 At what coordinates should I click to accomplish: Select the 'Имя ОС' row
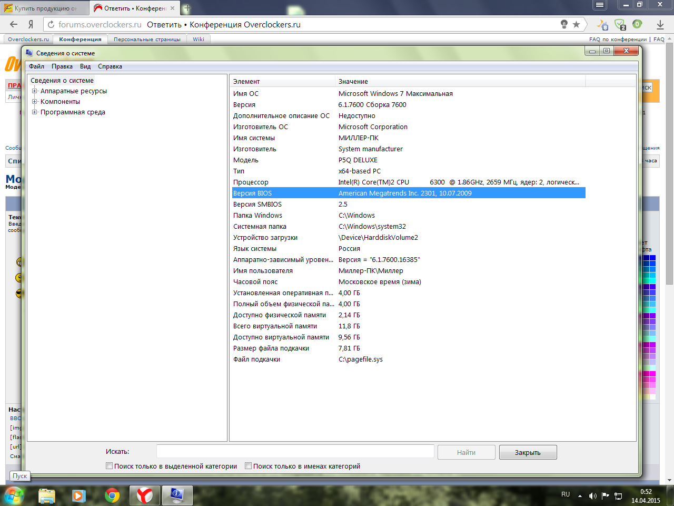pyautogui.click(x=409, y=93)
